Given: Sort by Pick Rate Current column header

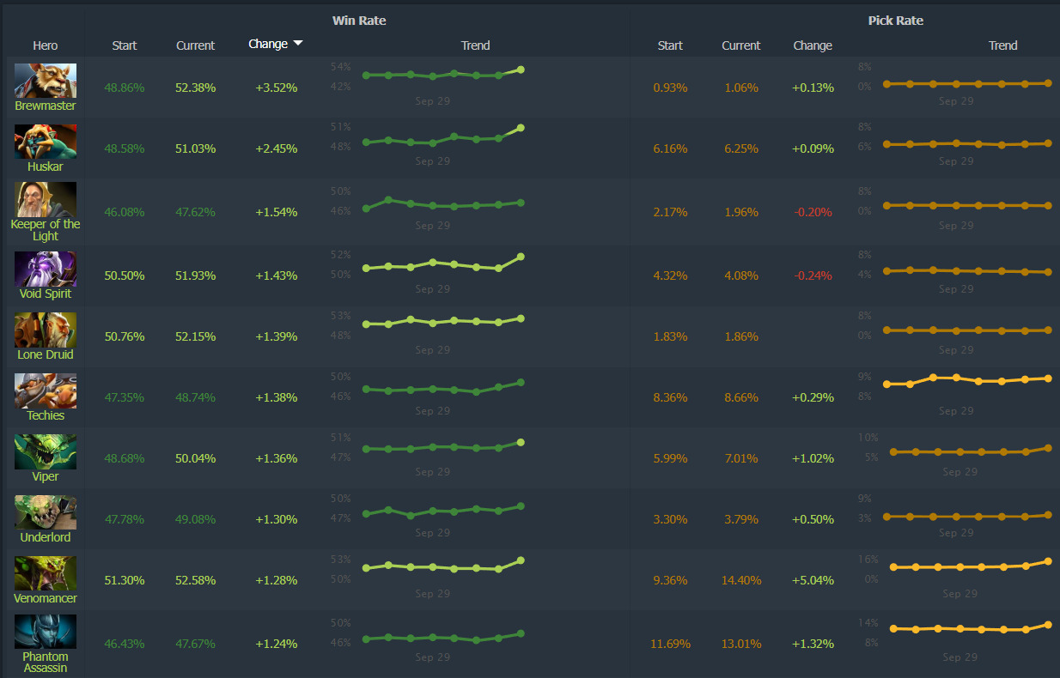Looking at the screenshot, I should click(740, 45).
